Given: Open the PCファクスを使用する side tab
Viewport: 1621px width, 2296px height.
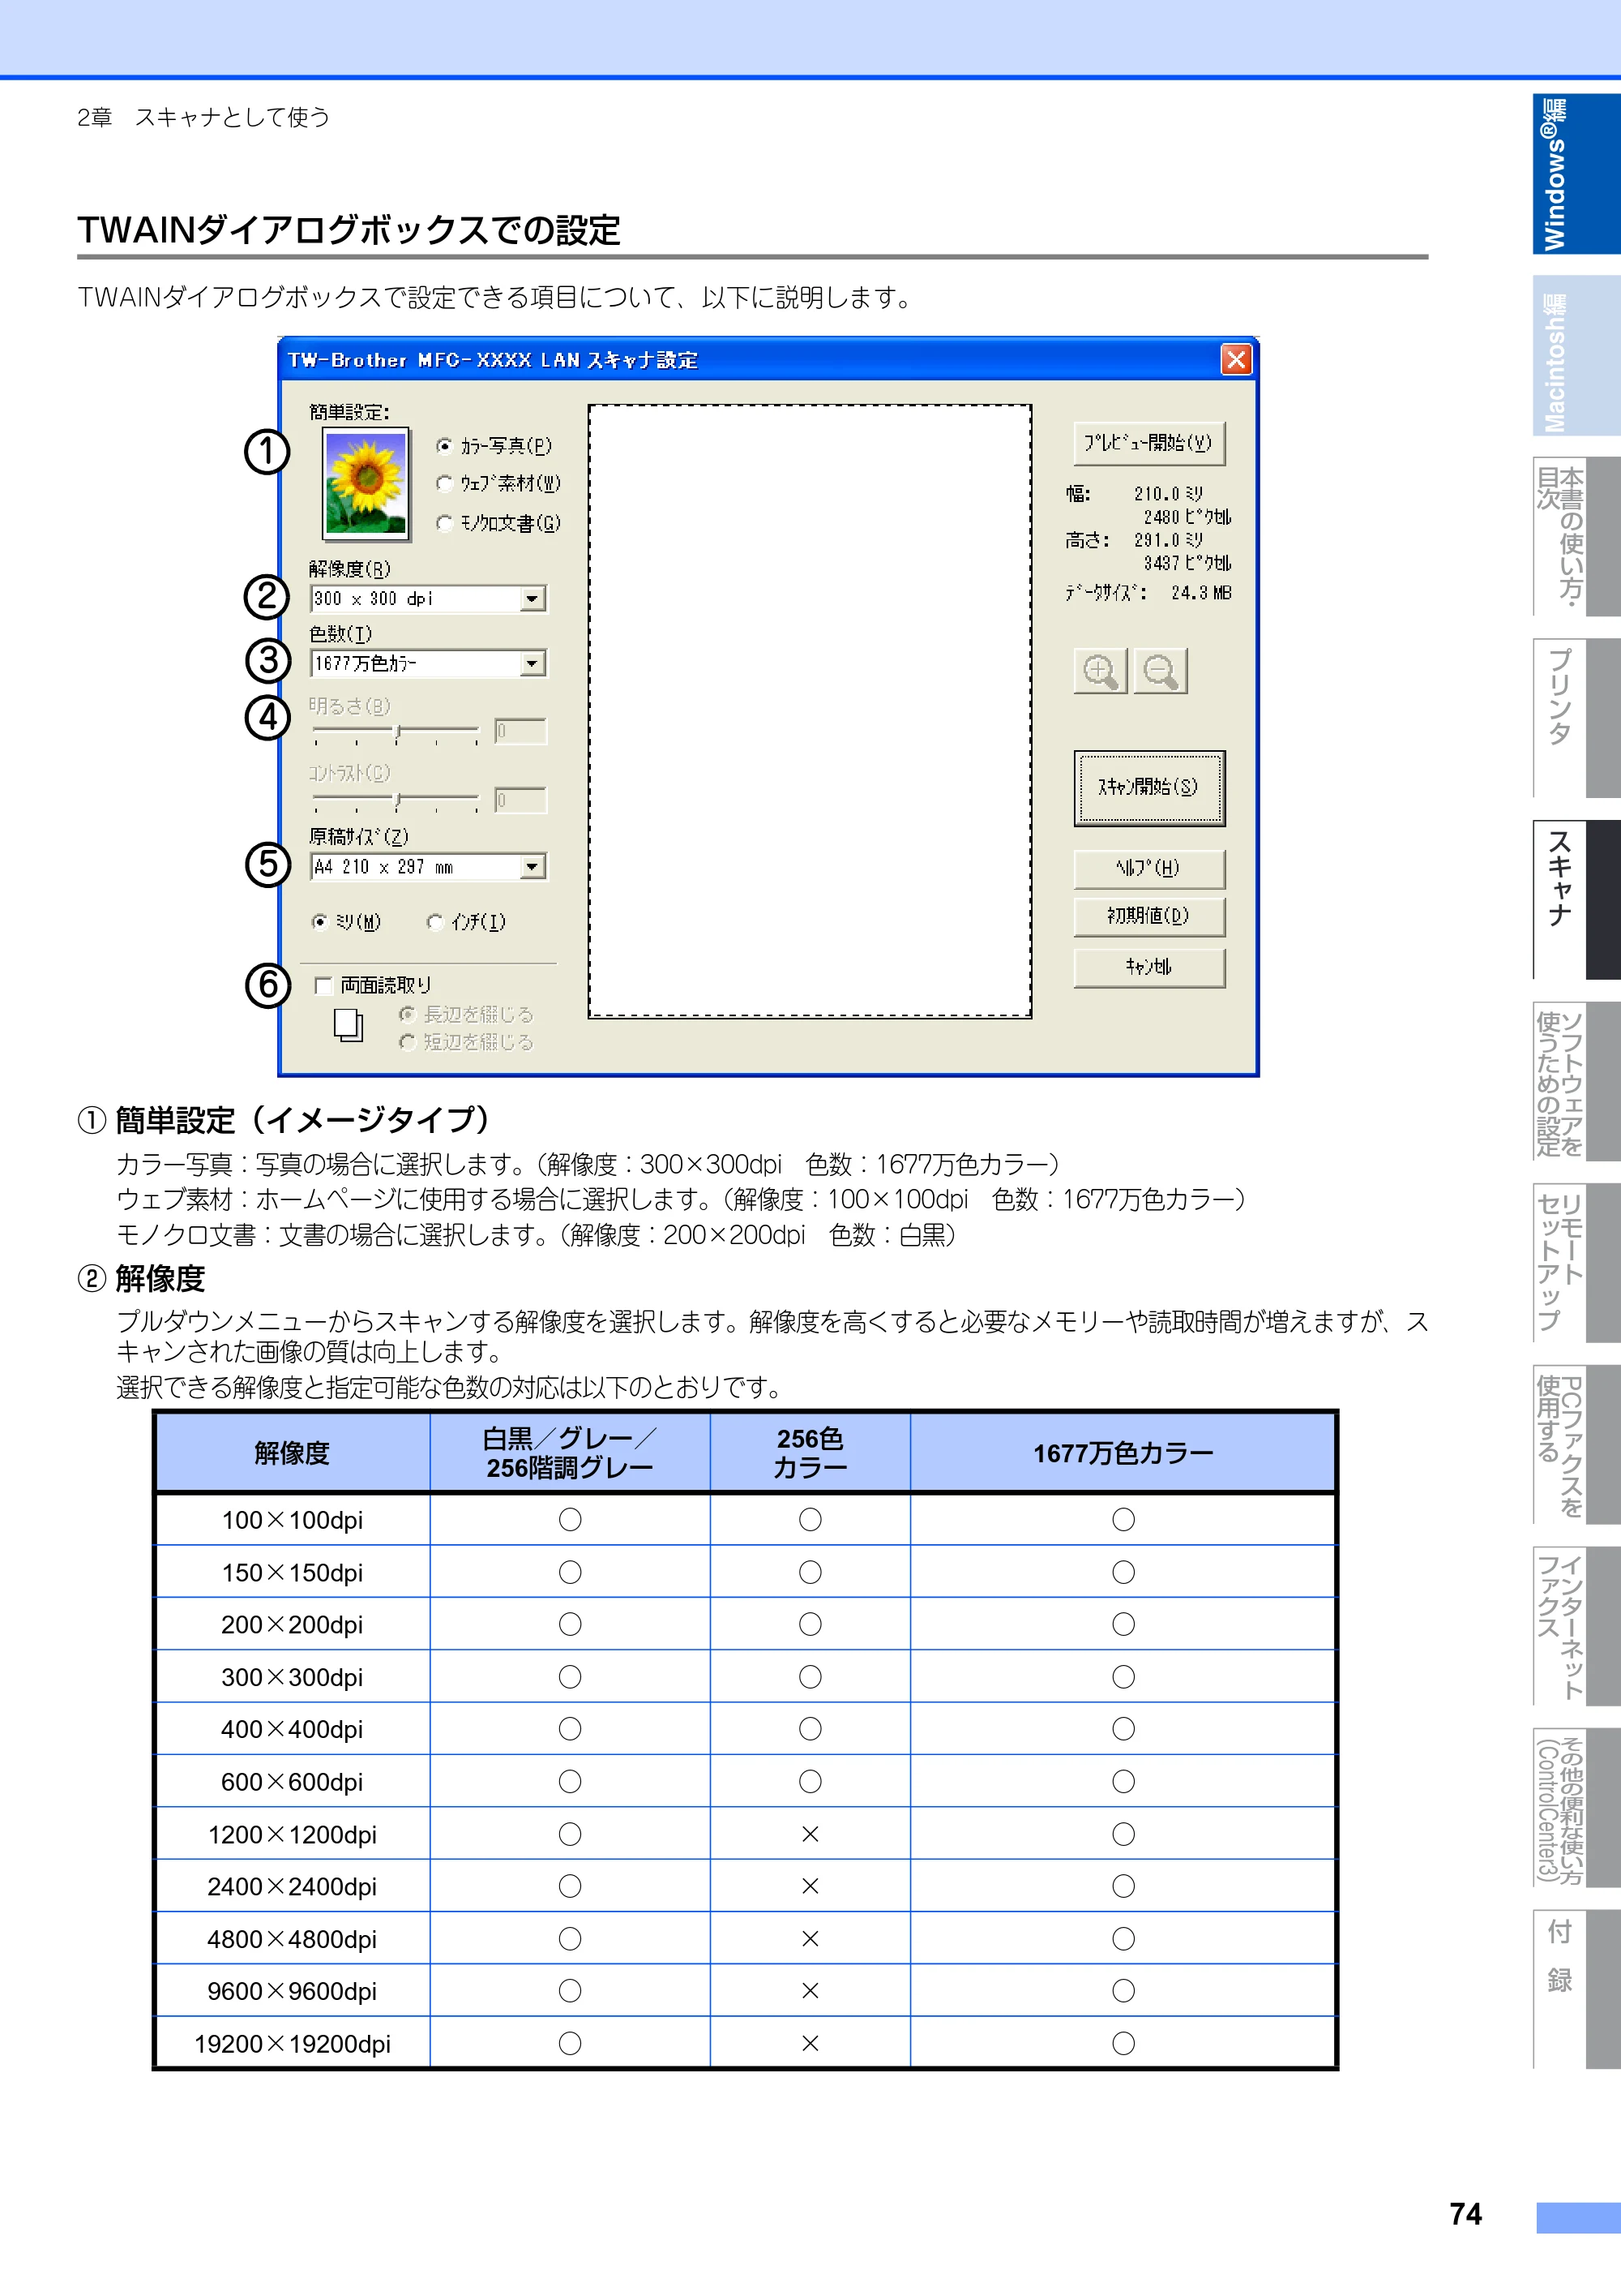Looking at the screenshot, I should pos(1576,1445).
